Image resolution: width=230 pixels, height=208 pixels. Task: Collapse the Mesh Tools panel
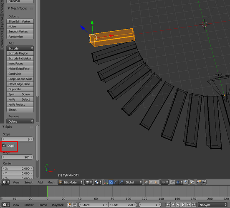pos(9,8)
